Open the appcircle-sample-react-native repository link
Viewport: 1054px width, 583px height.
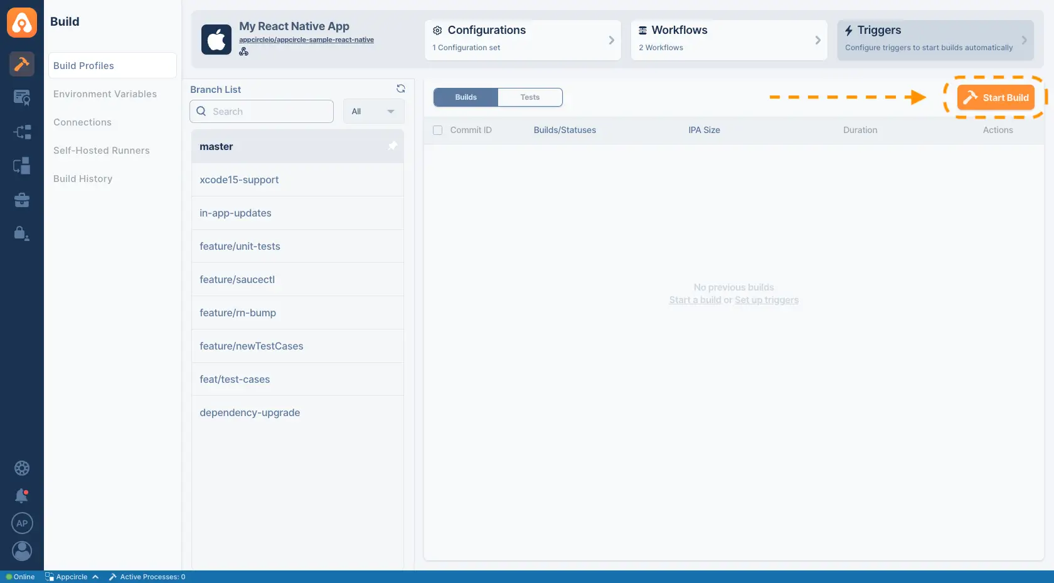pyautogui.click(x=306, y=40)
